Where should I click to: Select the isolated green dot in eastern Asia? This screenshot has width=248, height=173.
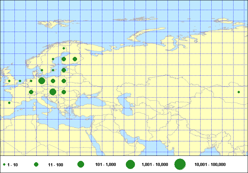click(239, 92)
